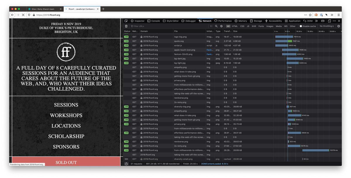
Task: Open the Memory tab
Action: [x=241, y=21]
